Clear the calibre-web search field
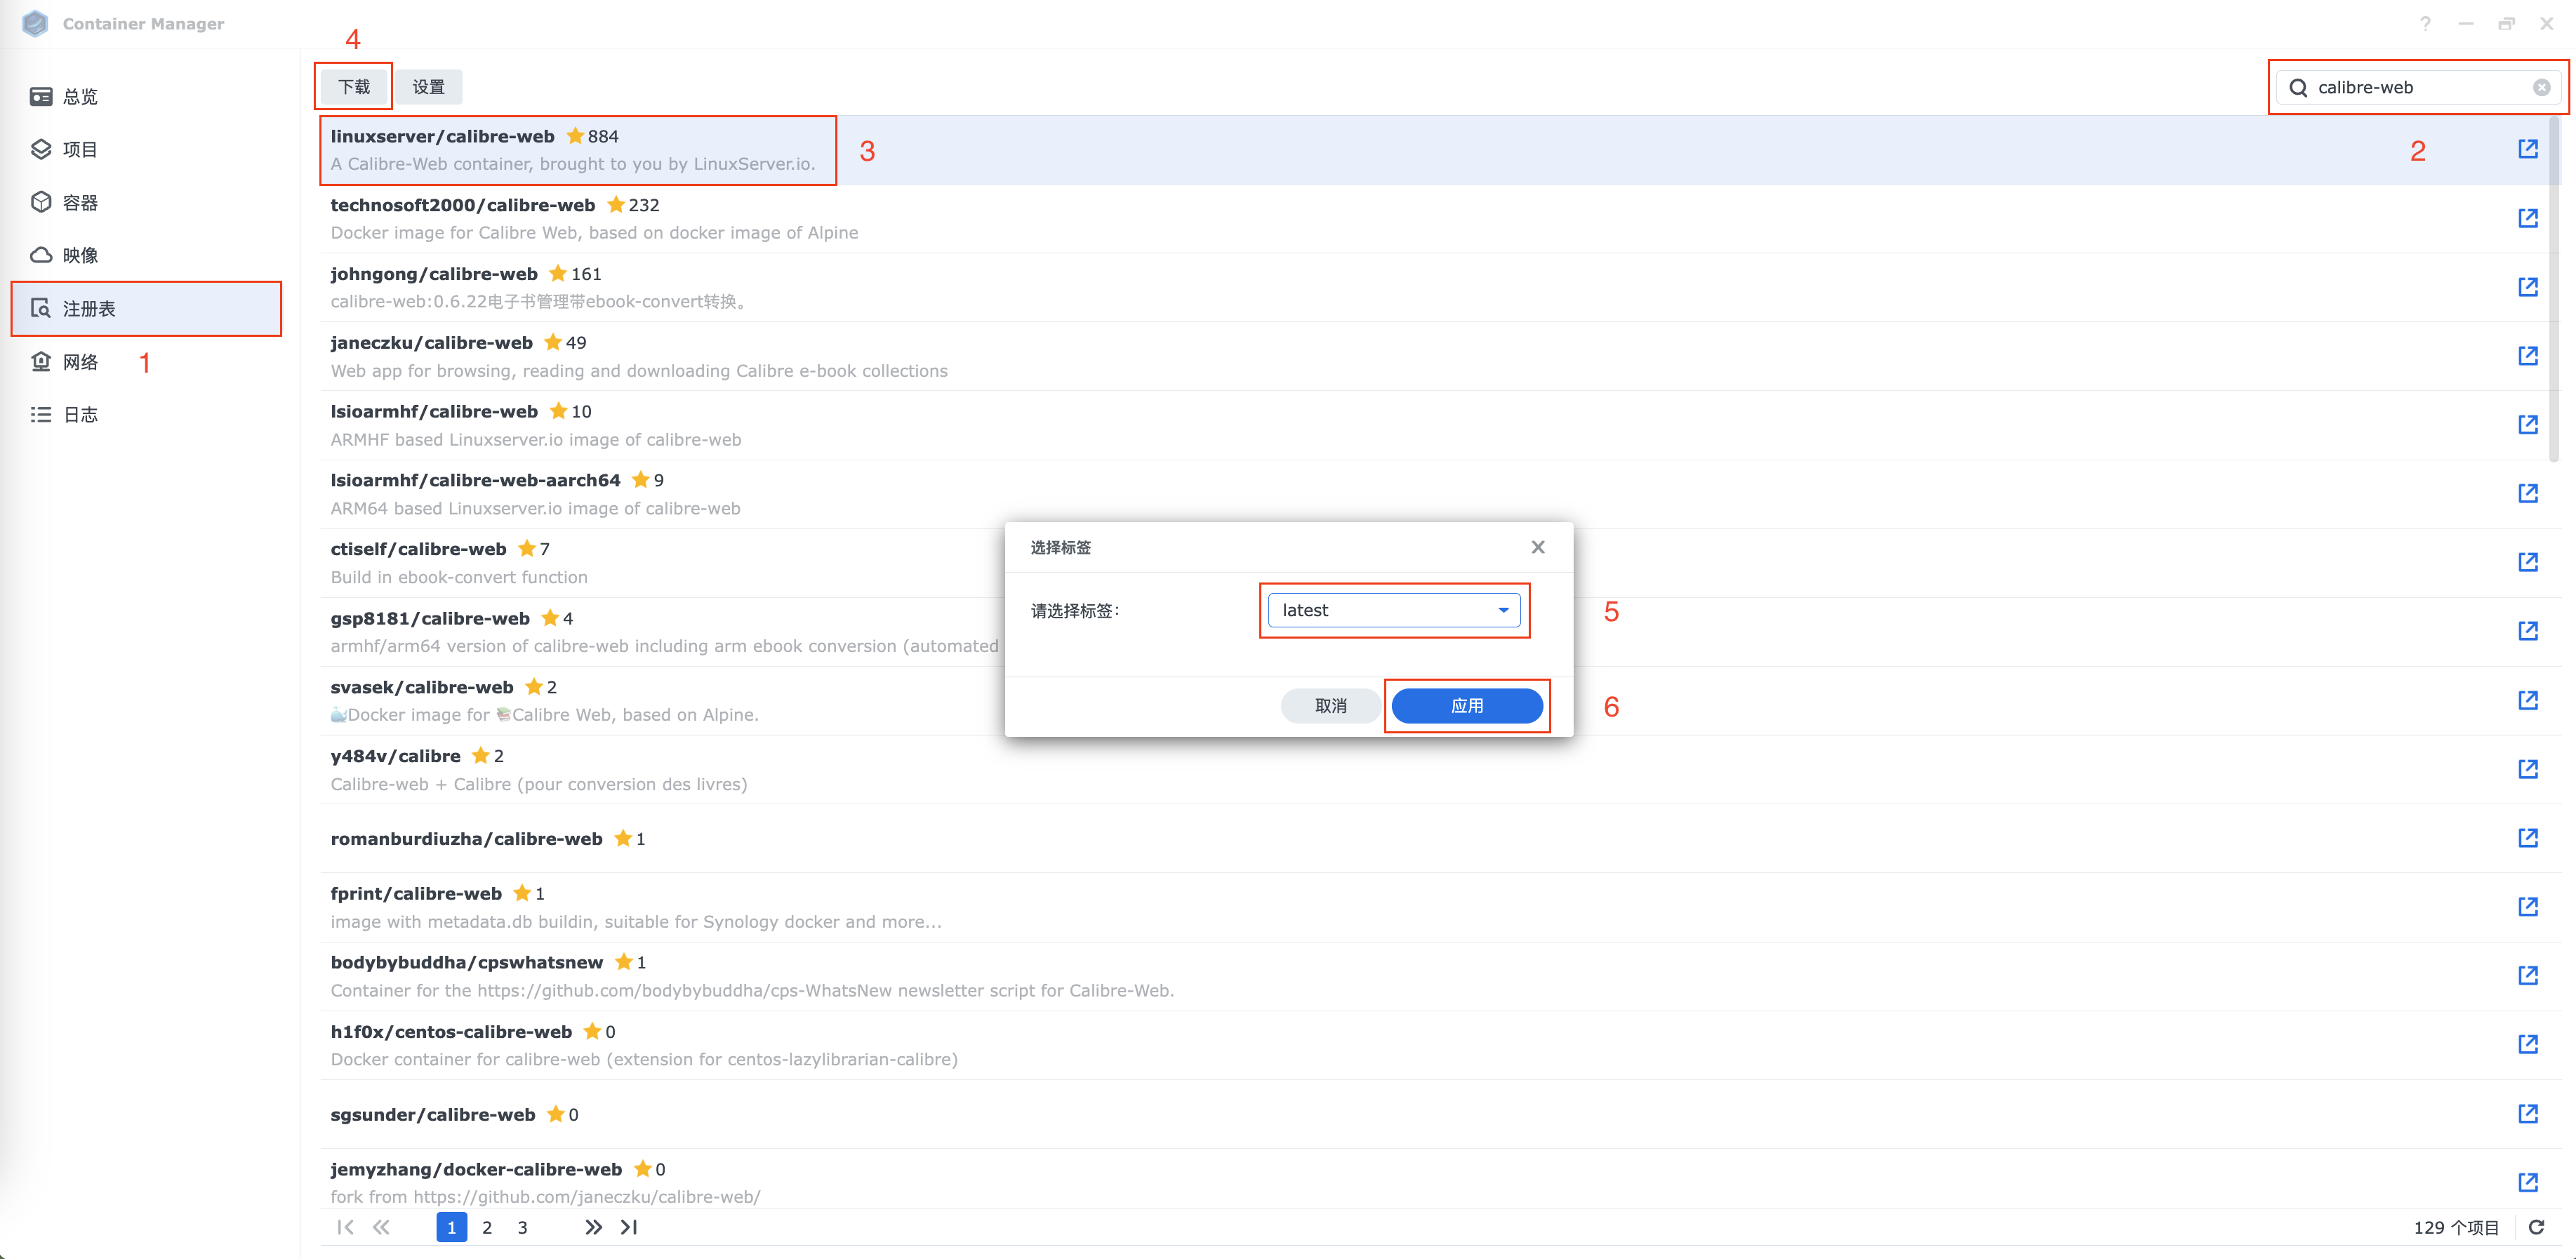This screenshot has height=1259, width=2576. tap(2541, 88)
